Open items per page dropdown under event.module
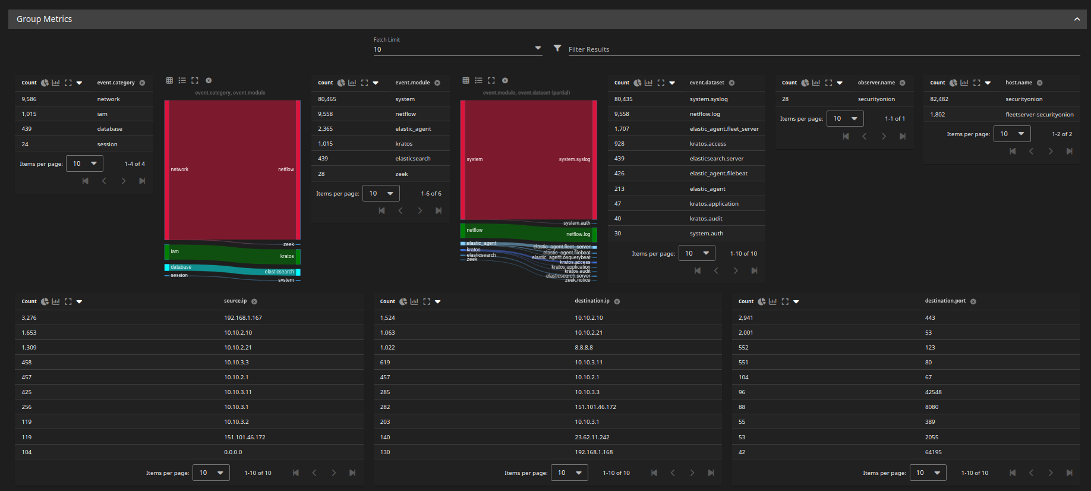Image resolution: width=1091 pixels, height=491 pixels. pyautogui.click(x=381, y=194)
